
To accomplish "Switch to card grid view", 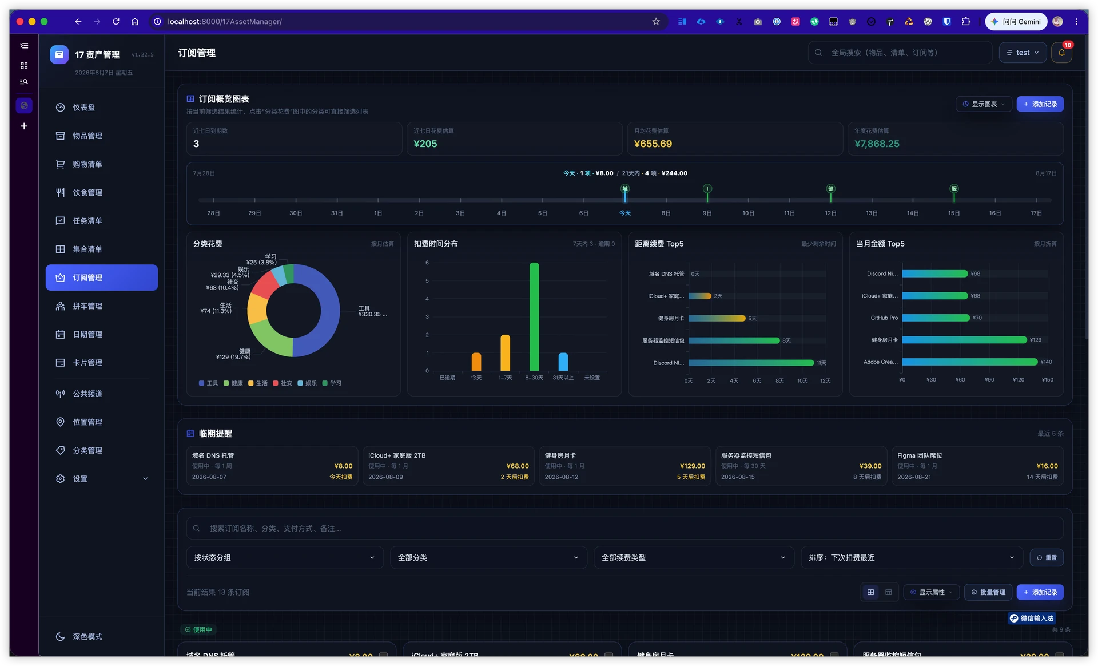I will pyautogui.click(x=870, y=592).
